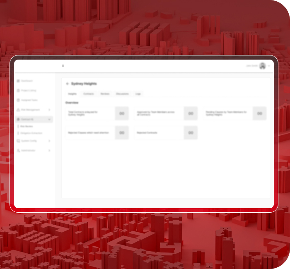Click the user name in the header

[x=252, y=66]
